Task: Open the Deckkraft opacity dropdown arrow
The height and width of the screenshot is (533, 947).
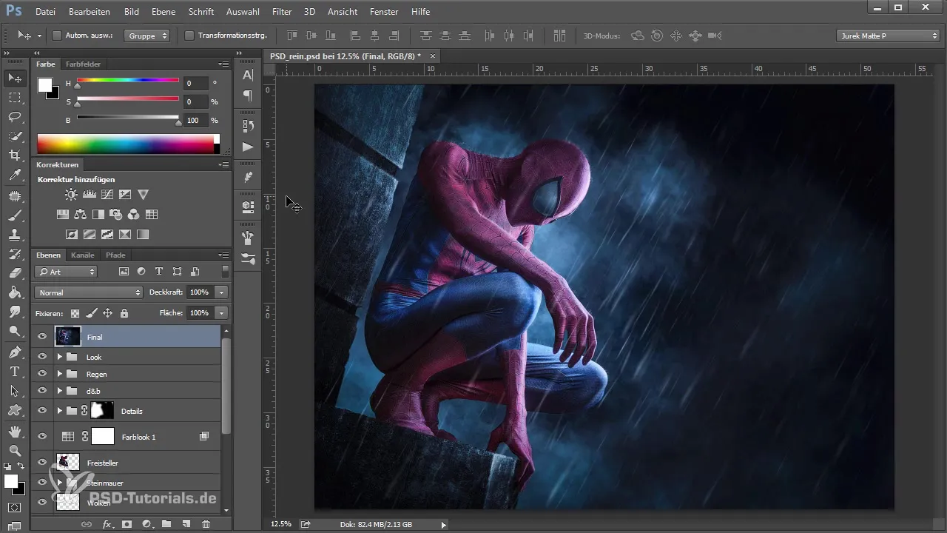Action: (x=221, y=292)
